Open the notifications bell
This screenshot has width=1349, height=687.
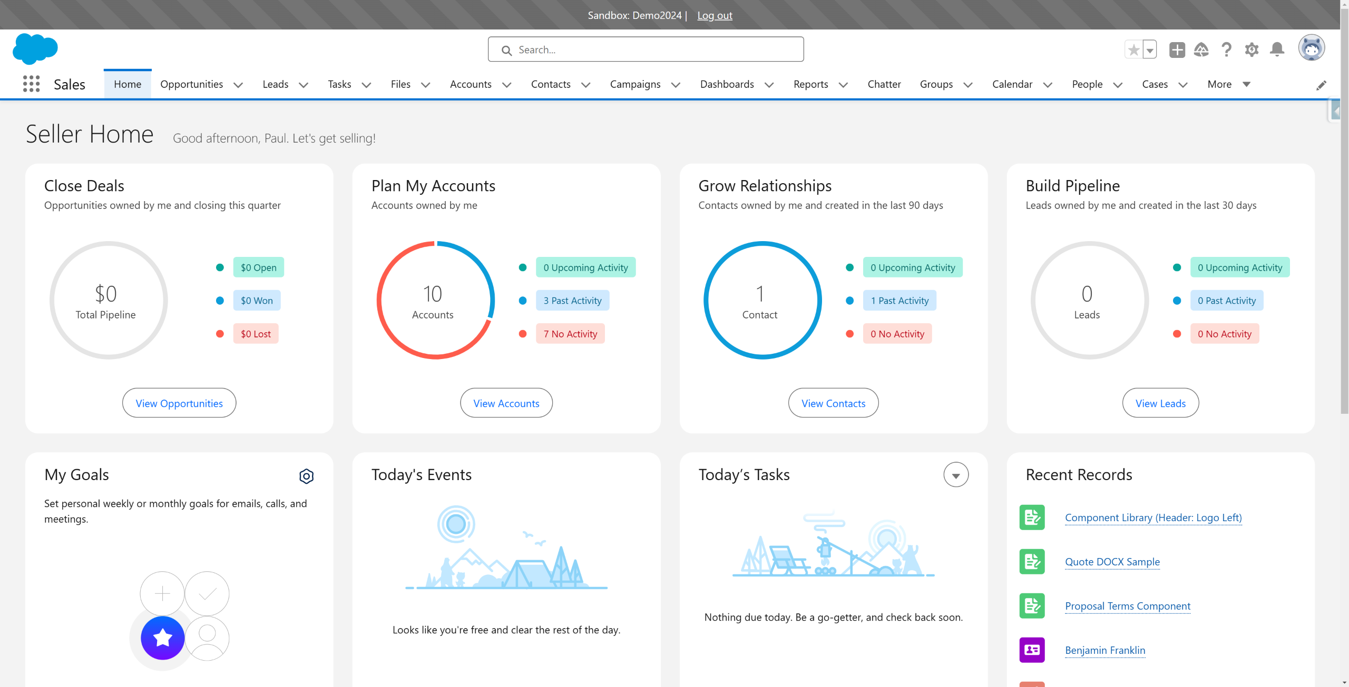coord(1277,50)
